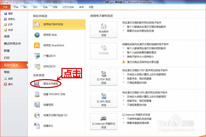Switch to the 切换 (Transitions) tab
Viewport: 206px width, 137px height.
pyautogui.click(x=45, y=7)
